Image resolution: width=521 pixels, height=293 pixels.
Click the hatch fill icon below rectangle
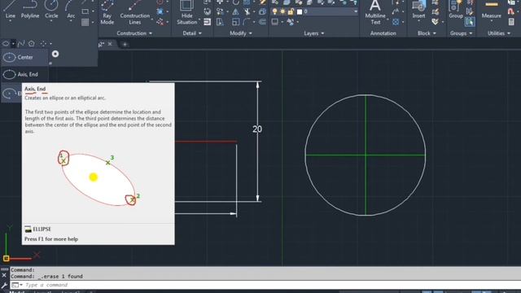(85, 22)
